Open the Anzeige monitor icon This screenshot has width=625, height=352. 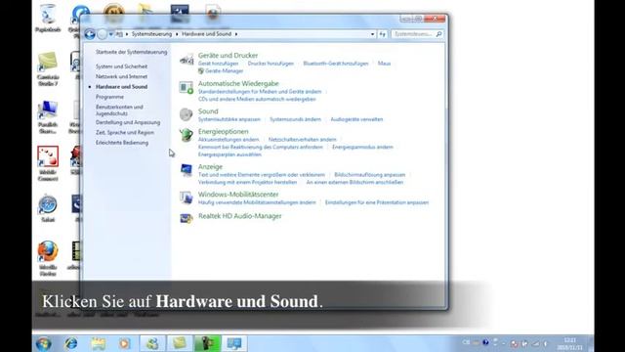[187, 170]
